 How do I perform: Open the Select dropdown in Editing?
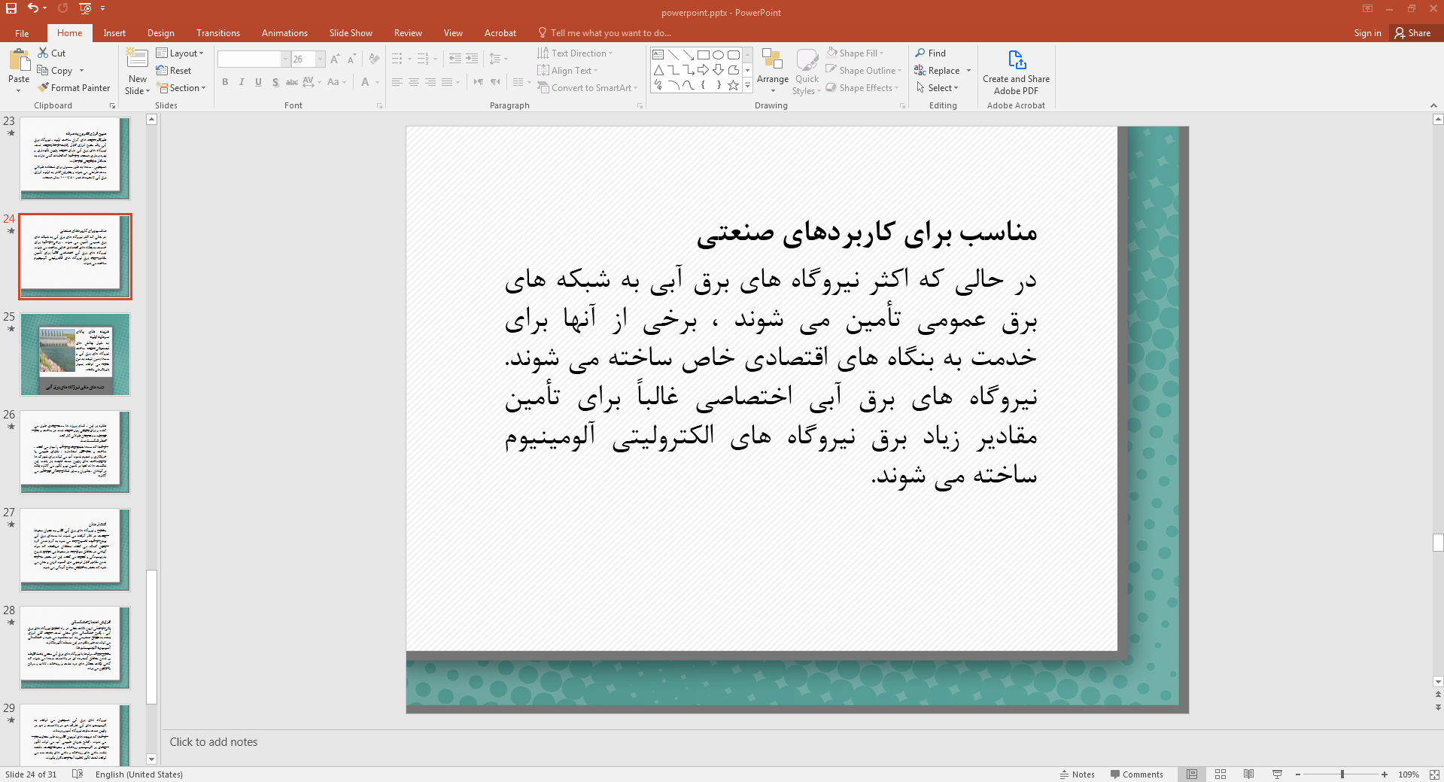pyautogui.click(x=937, y=87)
